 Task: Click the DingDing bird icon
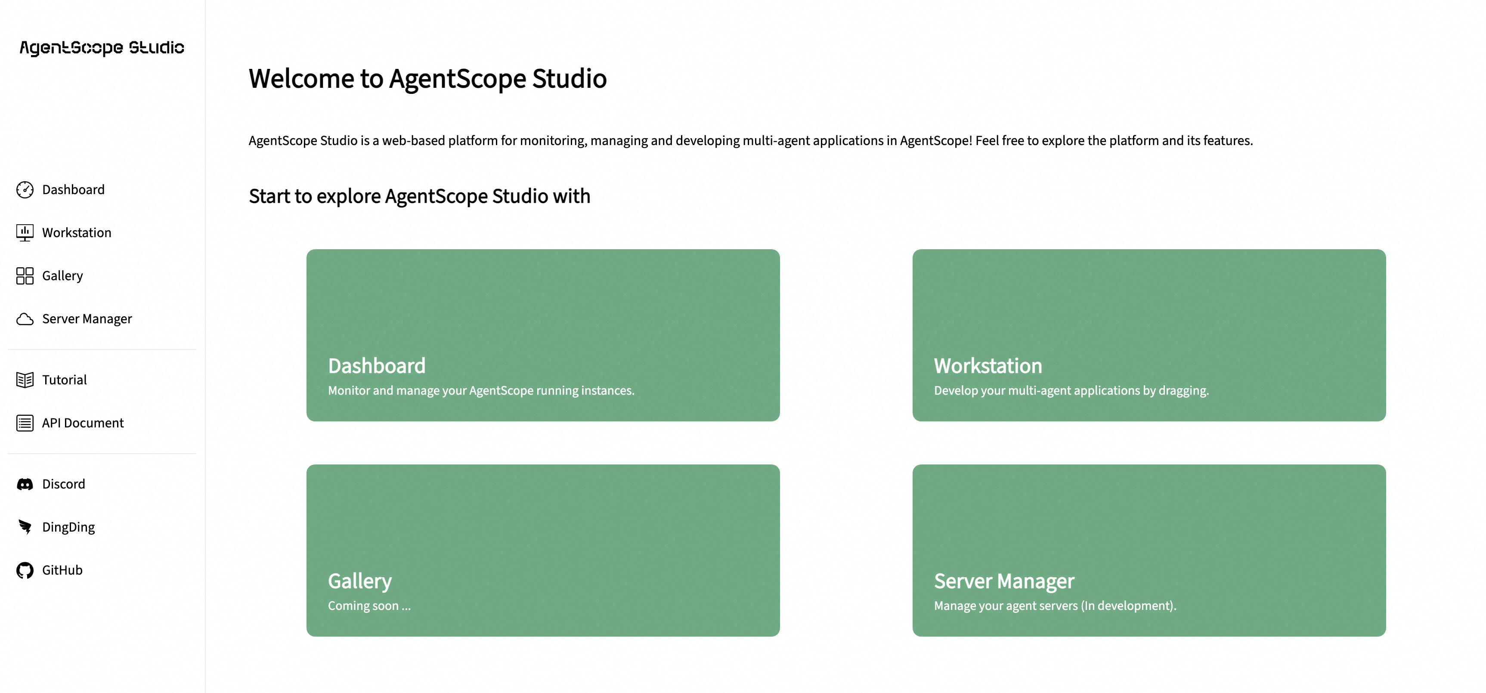click(25, 527)
